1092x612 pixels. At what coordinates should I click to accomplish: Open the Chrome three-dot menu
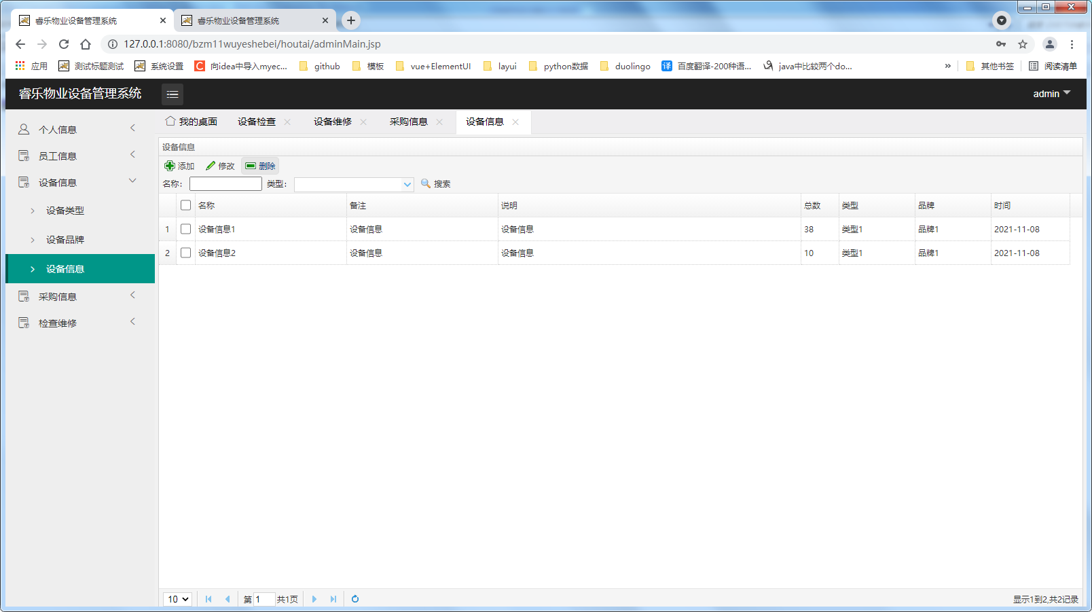[1072, 44]
